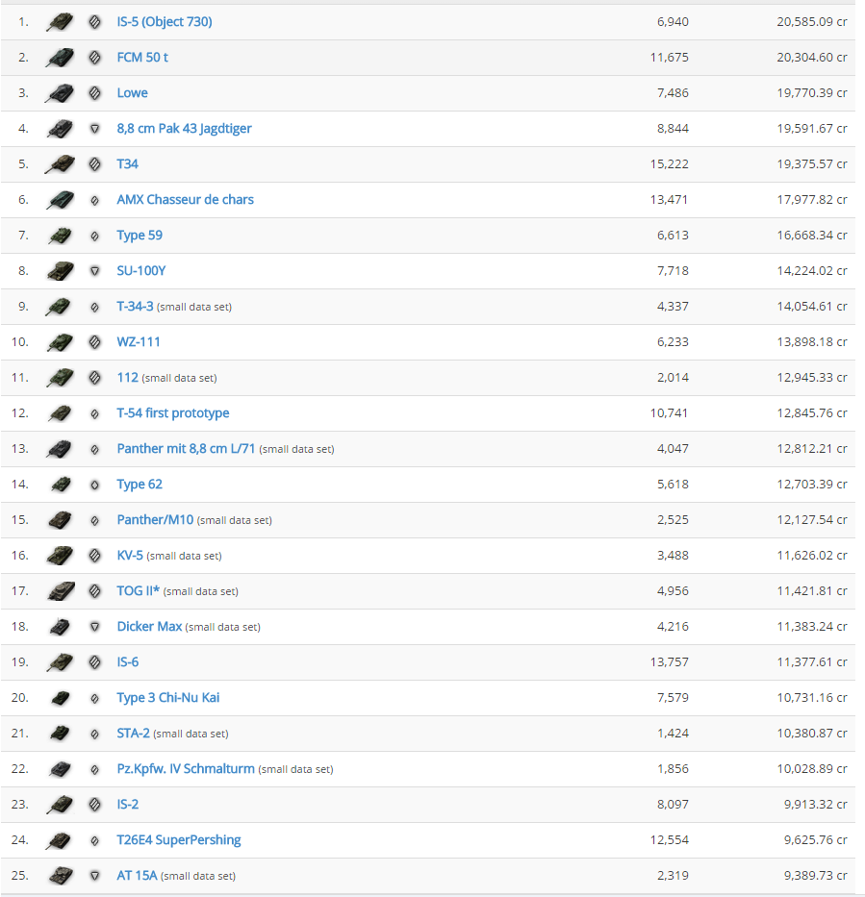Go to the T-54 first prototype page
The height and width of the screenshot is (897, 865).
click(x=173, y=413)
